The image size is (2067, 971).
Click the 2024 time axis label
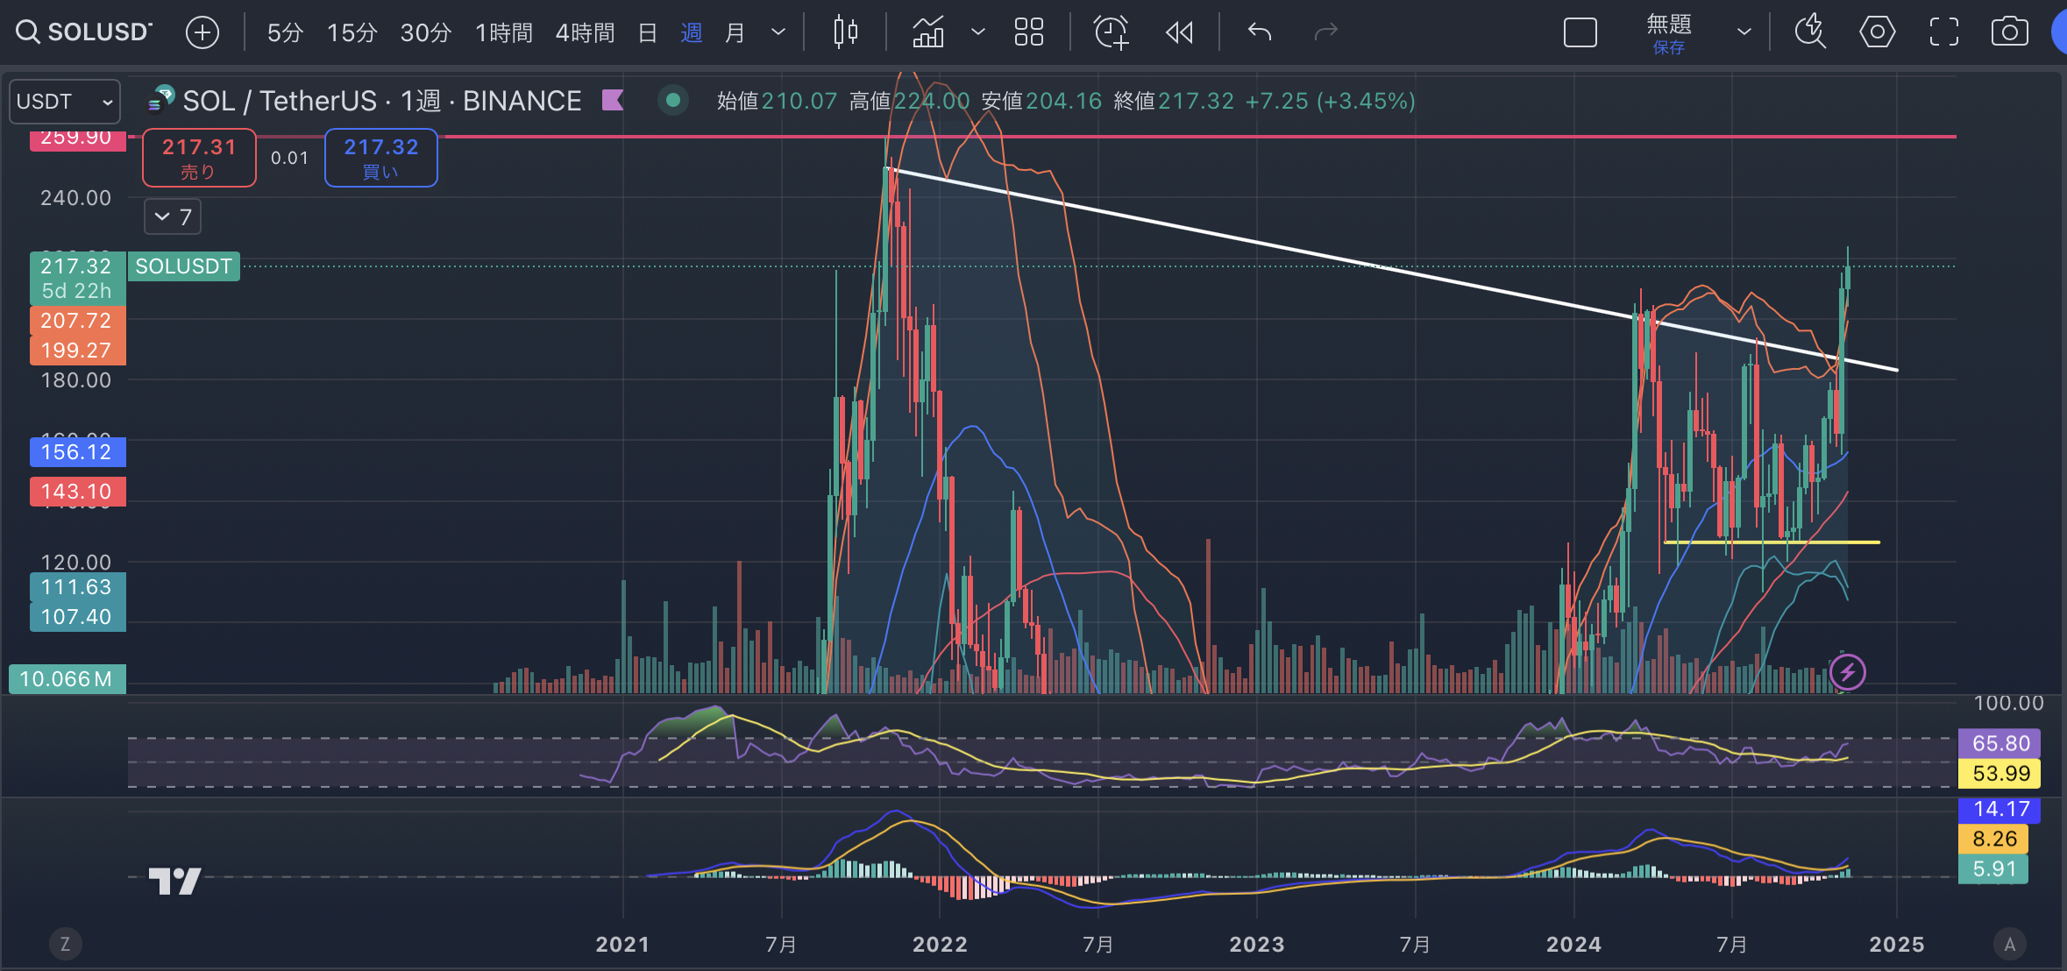(x=1573, y=944)
